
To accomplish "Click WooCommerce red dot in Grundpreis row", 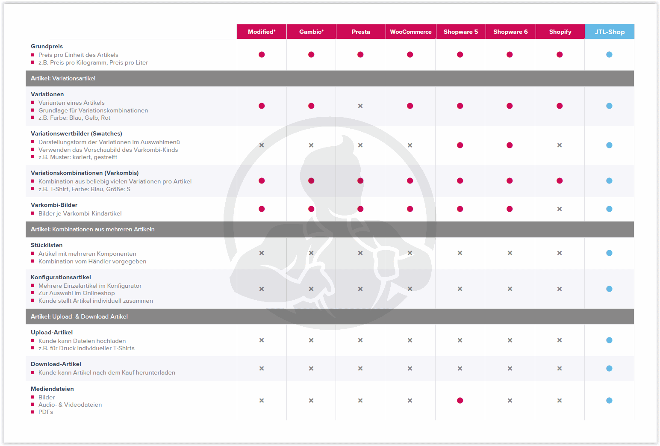I will pyautogui.click(x=410, y=55).
